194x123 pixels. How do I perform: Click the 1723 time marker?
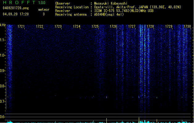pyautogui.click(x=58, y=26)
